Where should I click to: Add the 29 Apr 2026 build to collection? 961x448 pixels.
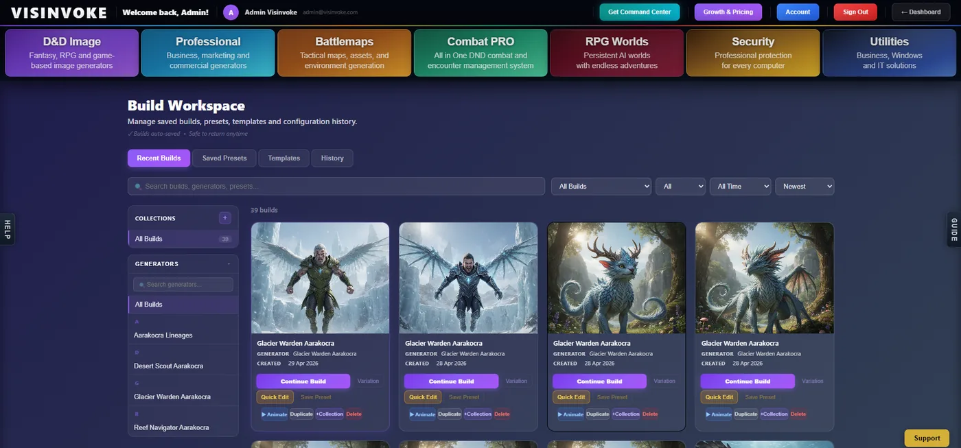tap(329, 414)
